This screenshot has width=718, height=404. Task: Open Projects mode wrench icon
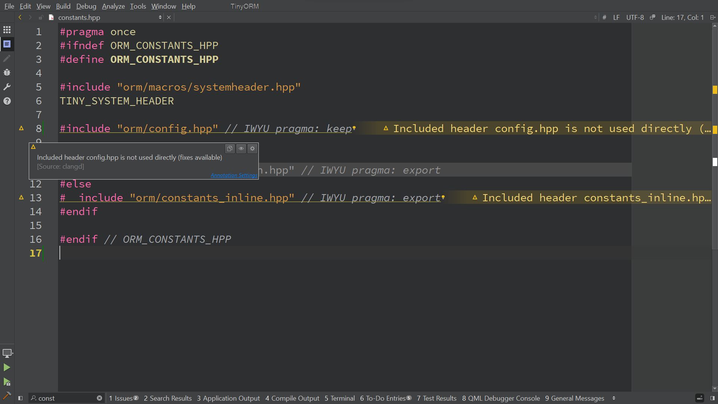7,87
